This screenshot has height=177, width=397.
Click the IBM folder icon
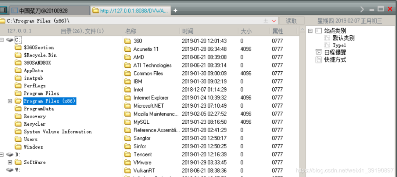tap(128, 81)
